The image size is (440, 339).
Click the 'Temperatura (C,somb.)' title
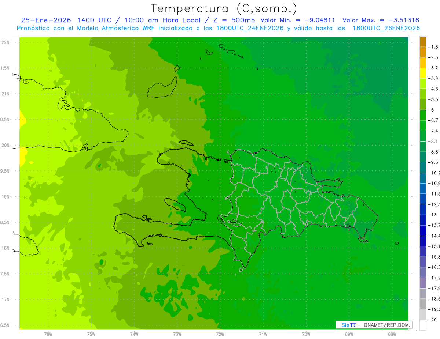224,8
